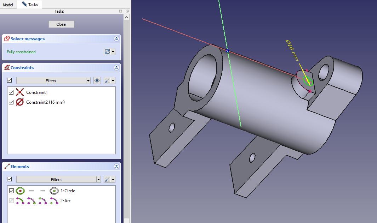This screenshot has height=223, width=377.
Task: Switch to the Model tab
Action: pyautogui.click(x=8, y=5)
